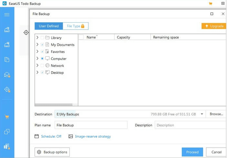
Task: Toggle the Network checkbox
Action: pos(42,65)
